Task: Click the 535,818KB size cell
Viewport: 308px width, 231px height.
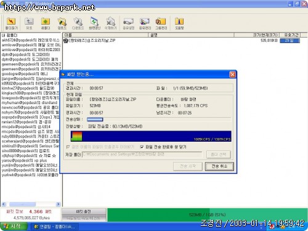Action: [269, 41]
